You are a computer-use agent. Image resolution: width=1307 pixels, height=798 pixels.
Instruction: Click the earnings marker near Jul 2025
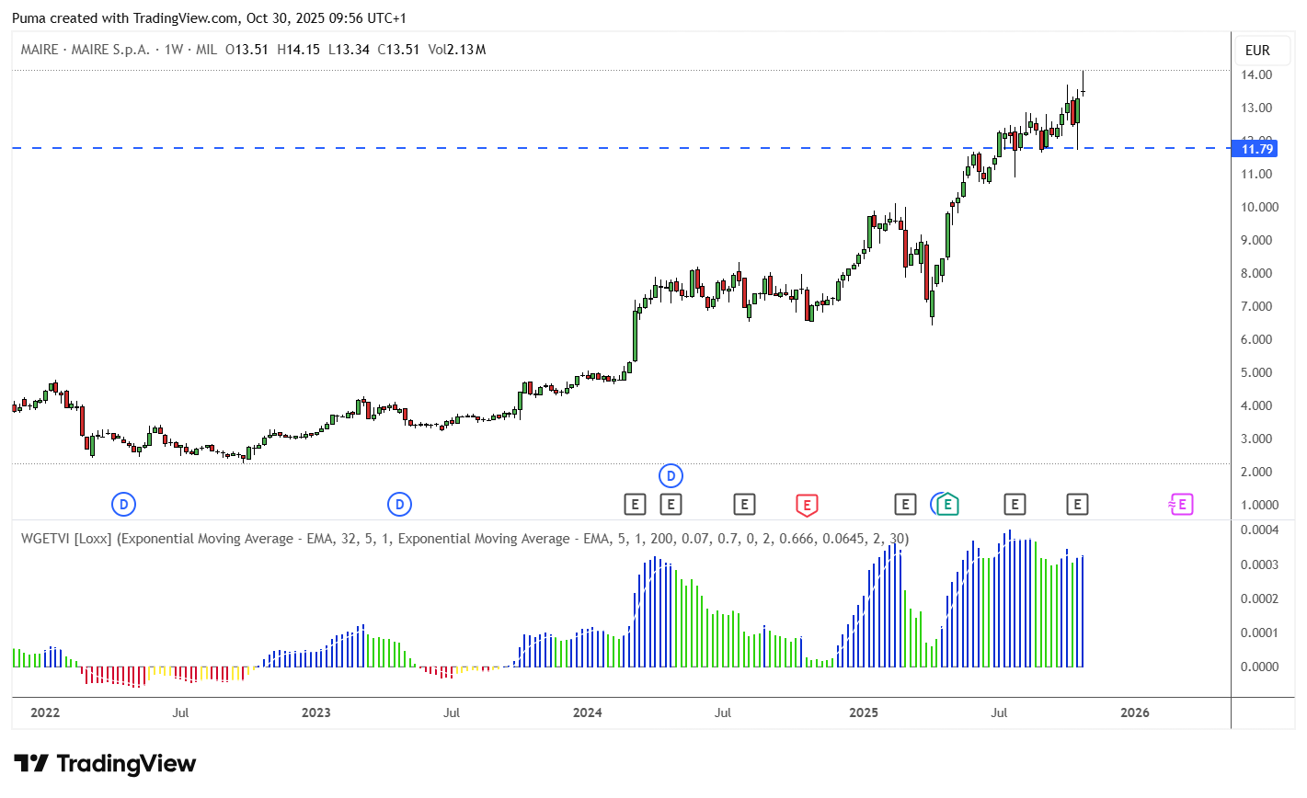click(1015, 504)
